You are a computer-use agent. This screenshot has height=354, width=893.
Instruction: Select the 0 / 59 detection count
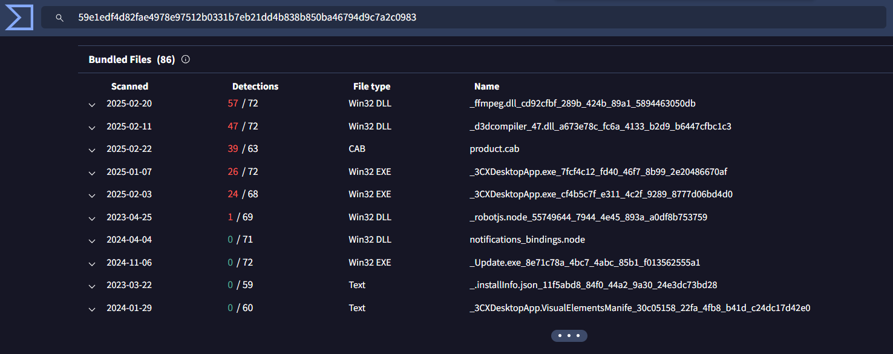(240, 285)
